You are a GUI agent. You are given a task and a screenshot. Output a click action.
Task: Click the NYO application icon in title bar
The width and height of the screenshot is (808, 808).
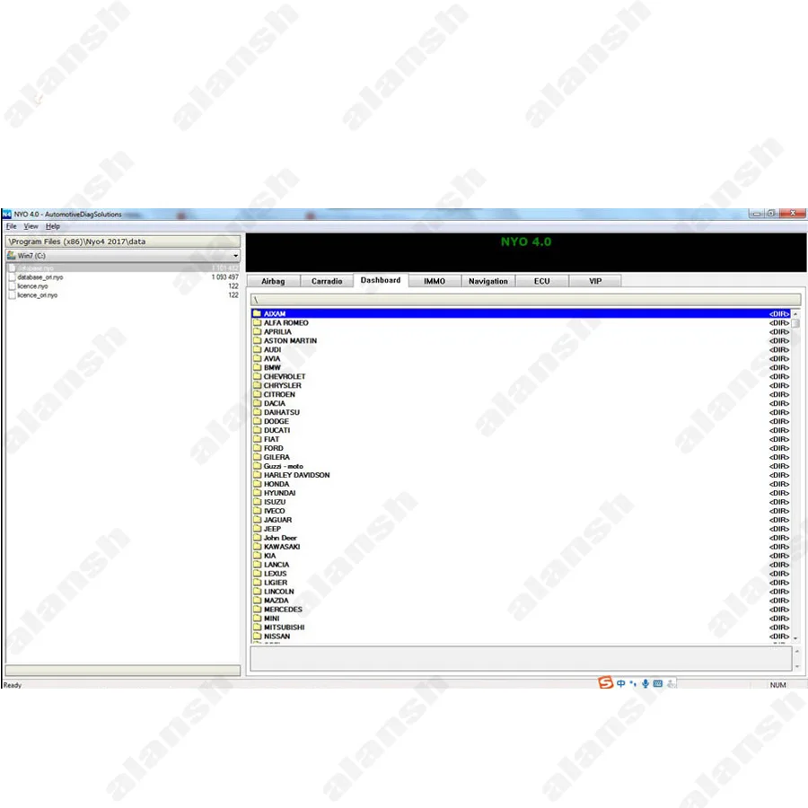[6, 214]
